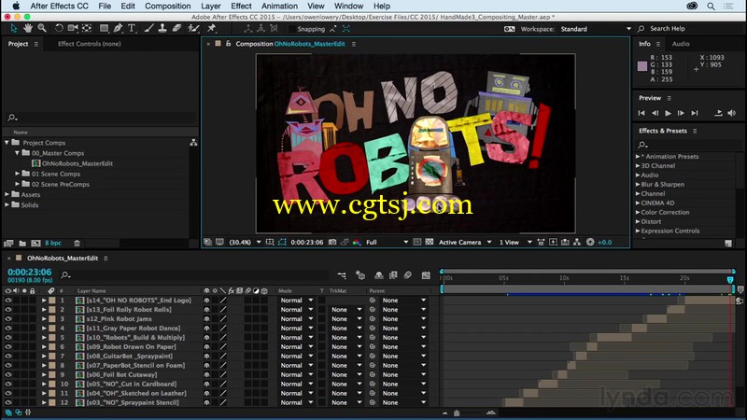Screen dimensions: 747x420
Task: Hide the s11 Gray Paper Robot Dance layer
Action: point(8,329)
